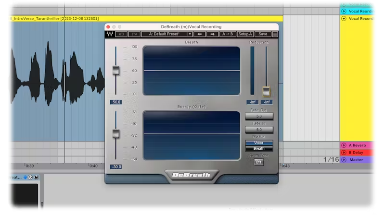This screenshot has height=215, width=384.
Task: Load the previous preset with left arrow
Action: (x=200, y=34)
